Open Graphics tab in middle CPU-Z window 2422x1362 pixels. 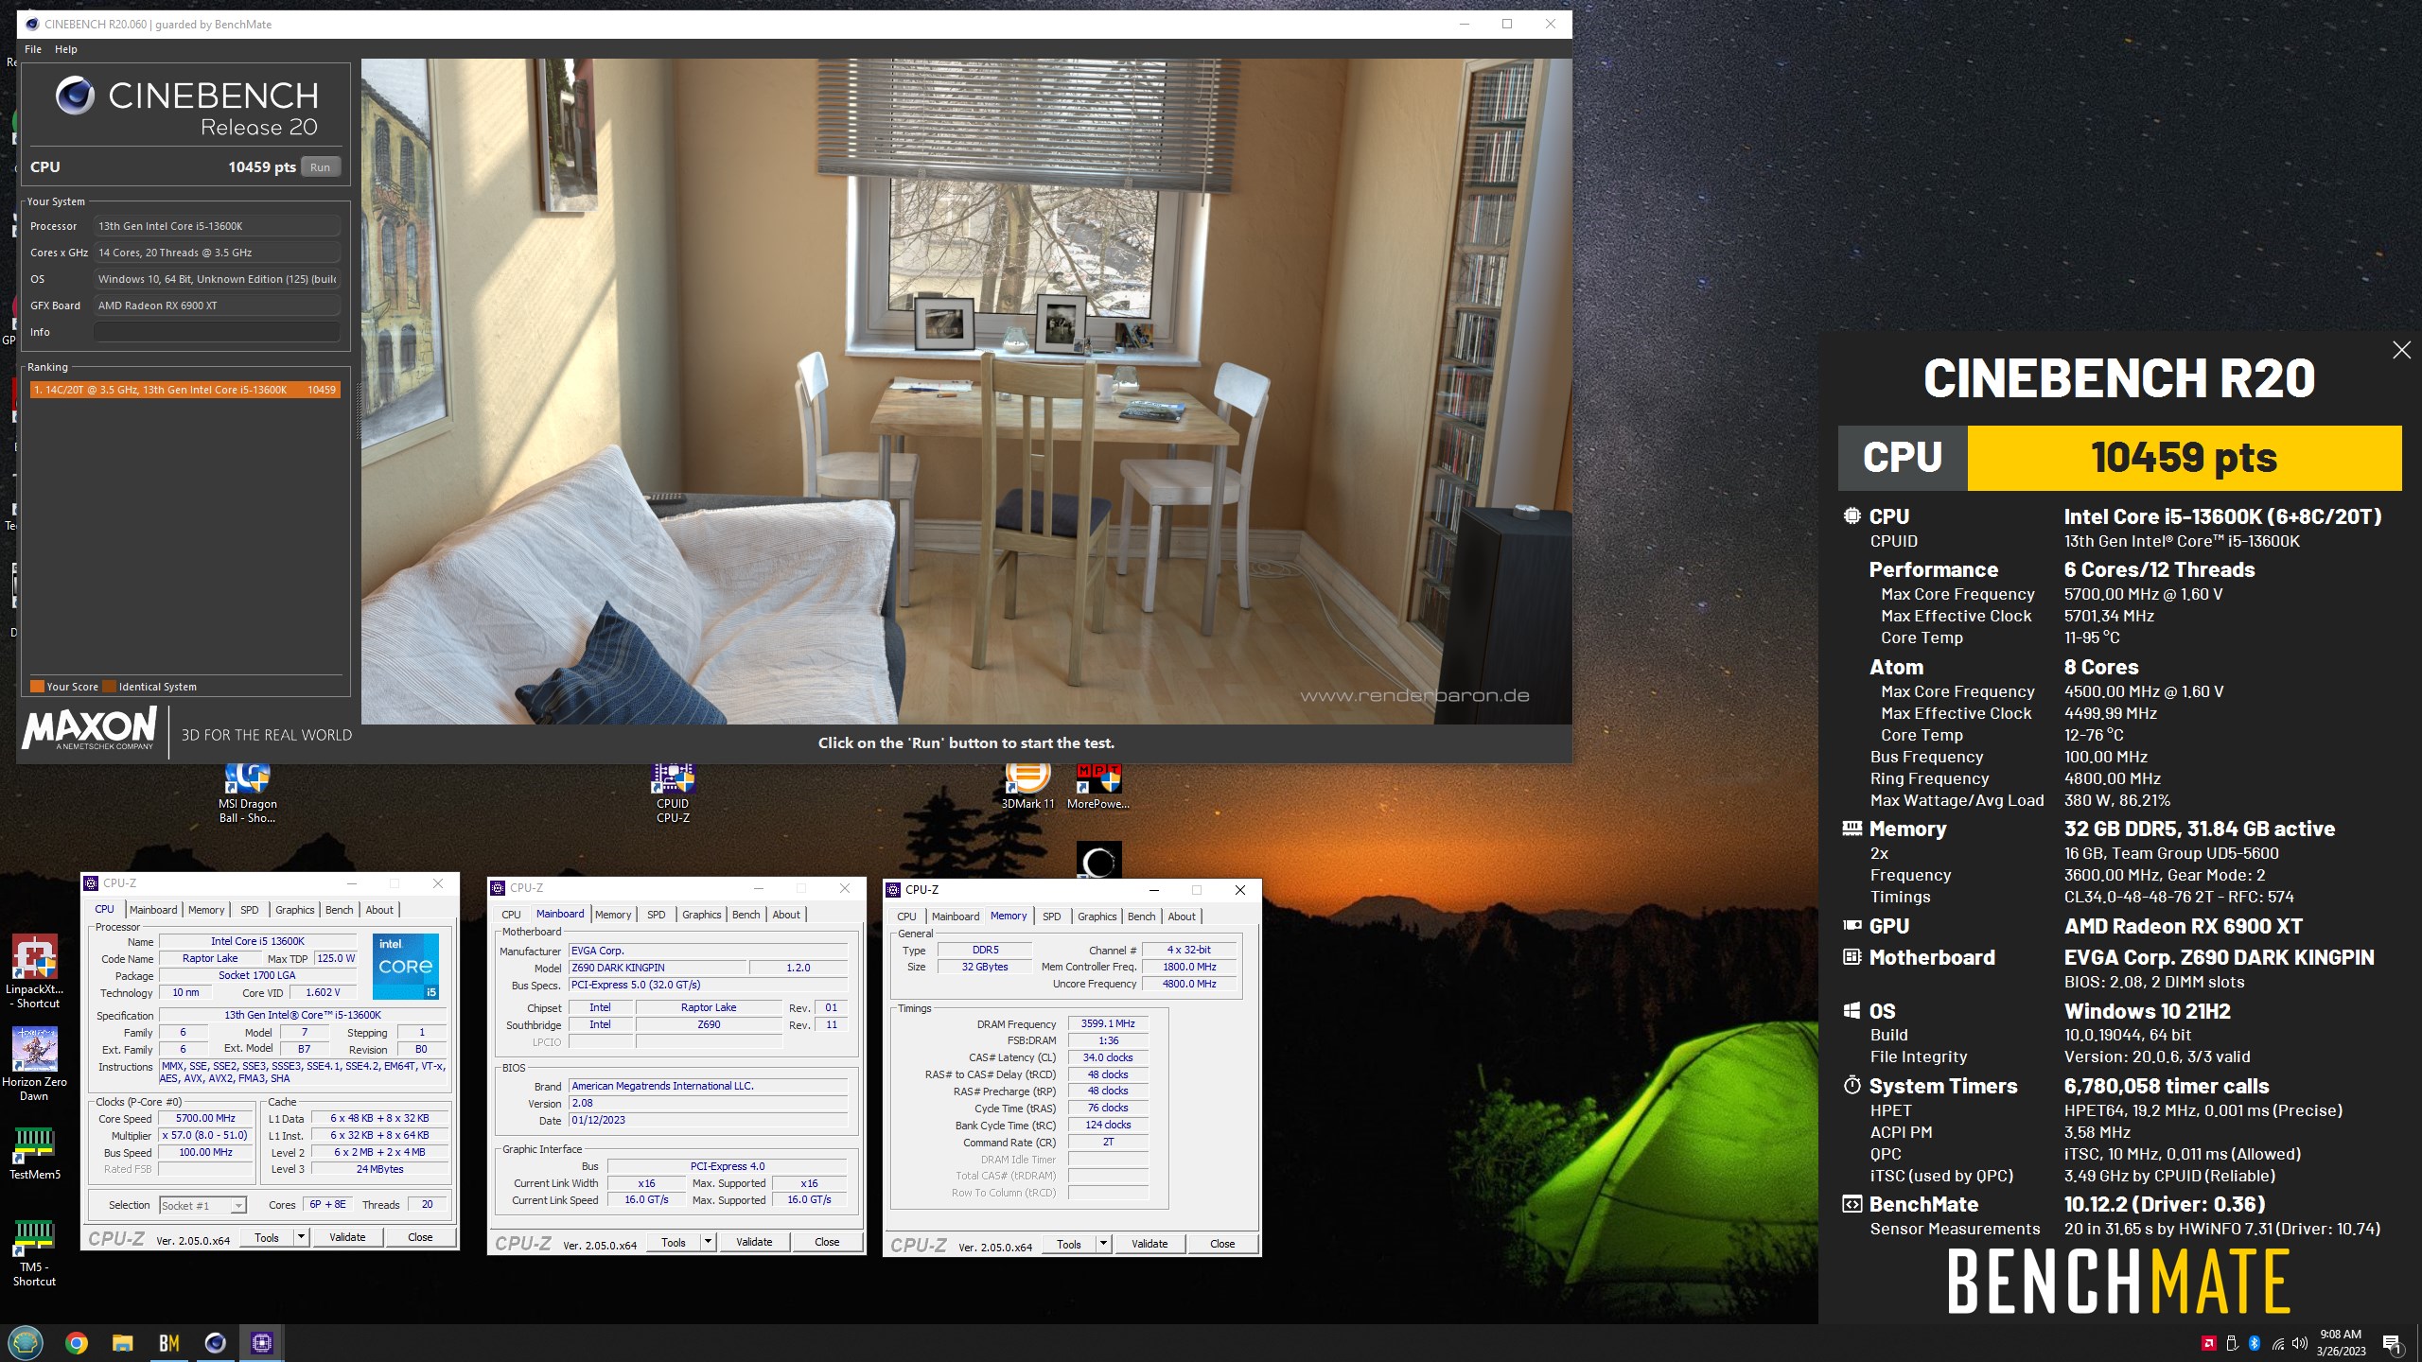pos(702,915)
